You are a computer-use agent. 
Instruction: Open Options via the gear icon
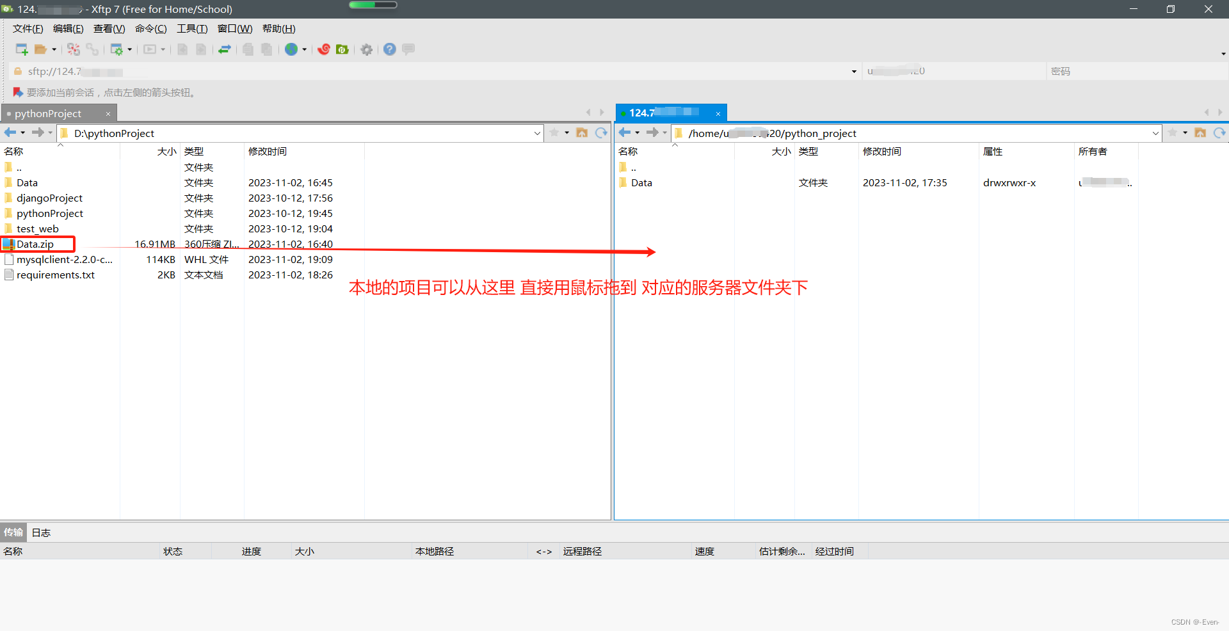[367, 49]
